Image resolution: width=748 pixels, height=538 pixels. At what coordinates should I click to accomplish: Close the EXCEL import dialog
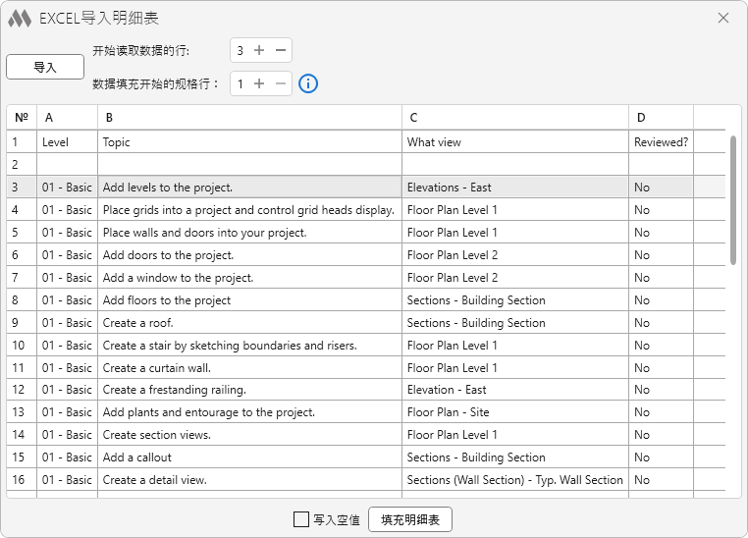coord(723,18)
